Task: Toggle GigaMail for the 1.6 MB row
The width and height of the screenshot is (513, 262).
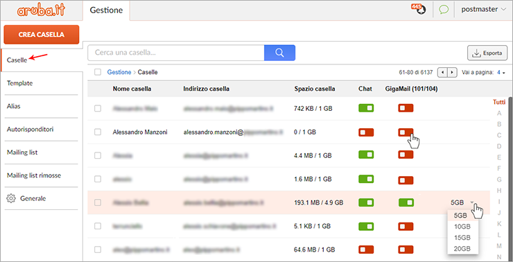Action: 406,180
